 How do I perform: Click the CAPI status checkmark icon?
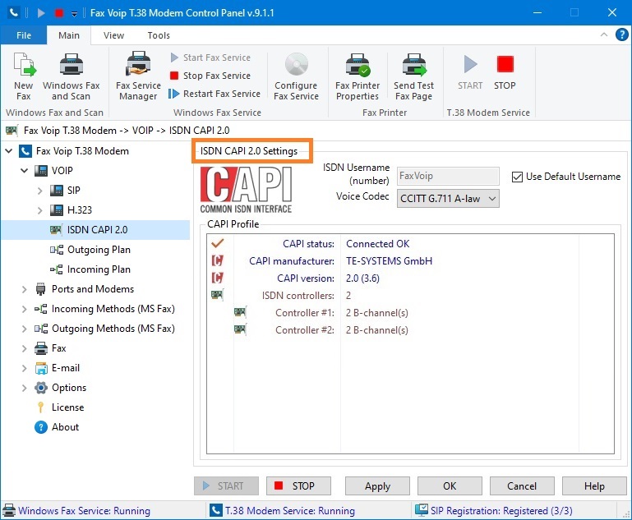[x=217, y=243]
